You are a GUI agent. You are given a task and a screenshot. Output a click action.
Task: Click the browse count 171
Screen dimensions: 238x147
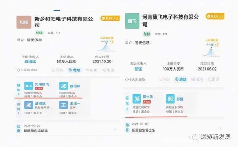pos(165,34)
